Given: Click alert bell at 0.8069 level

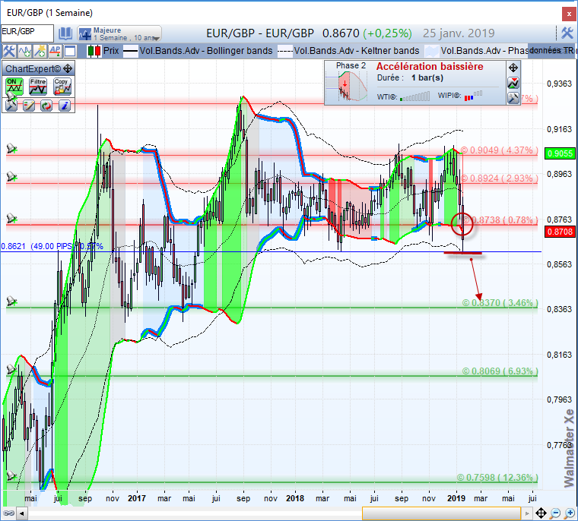Looking at the screenshot, I should coord(11,369).
